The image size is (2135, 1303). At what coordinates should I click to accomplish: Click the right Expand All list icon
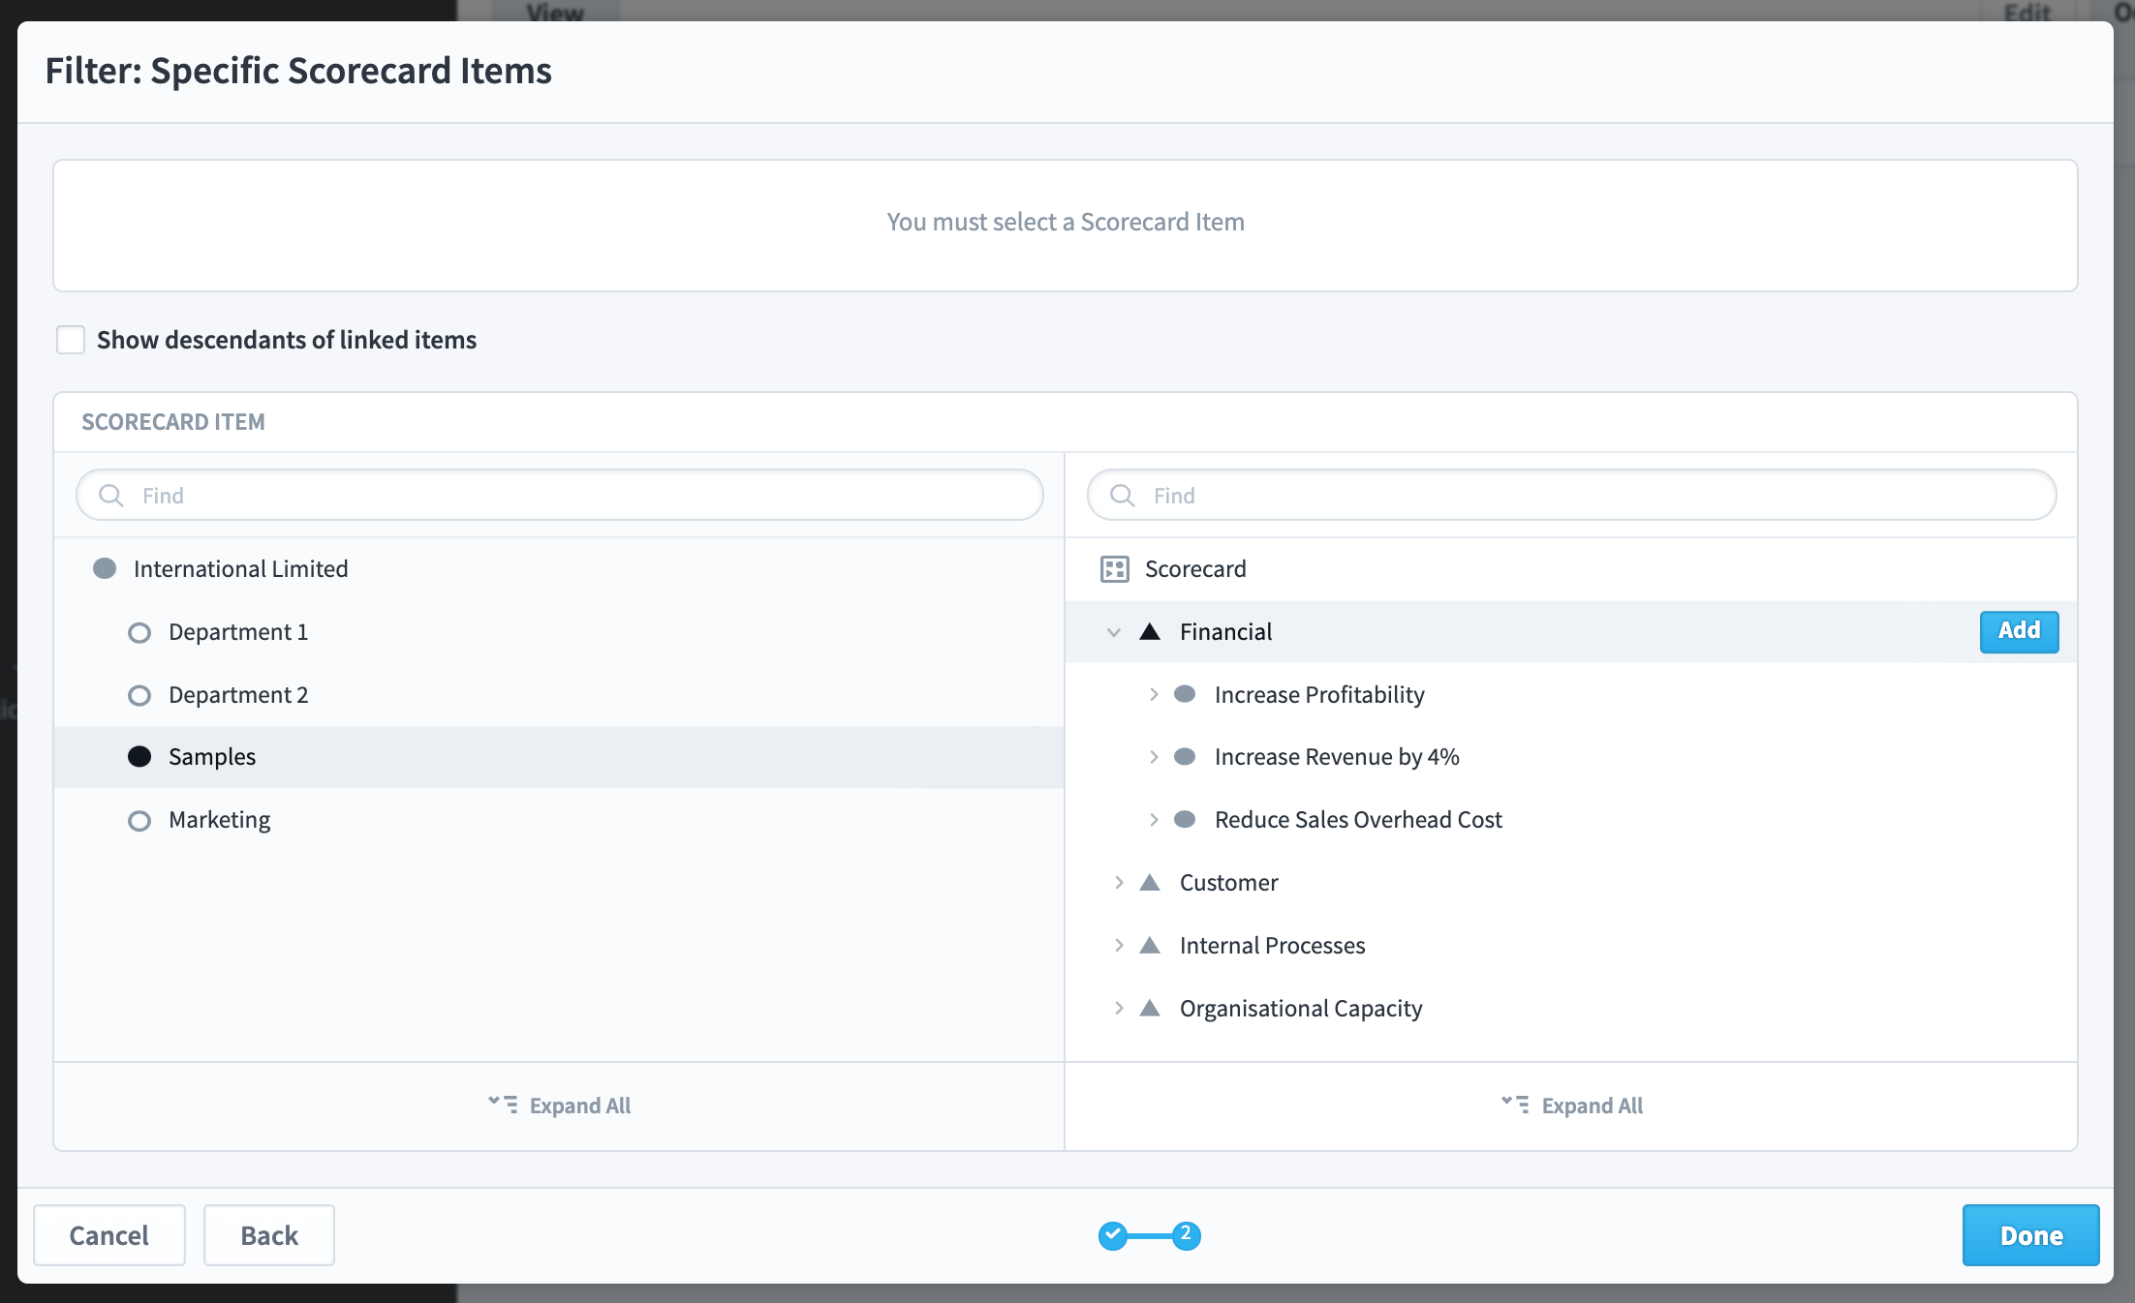point(1515,1105)
